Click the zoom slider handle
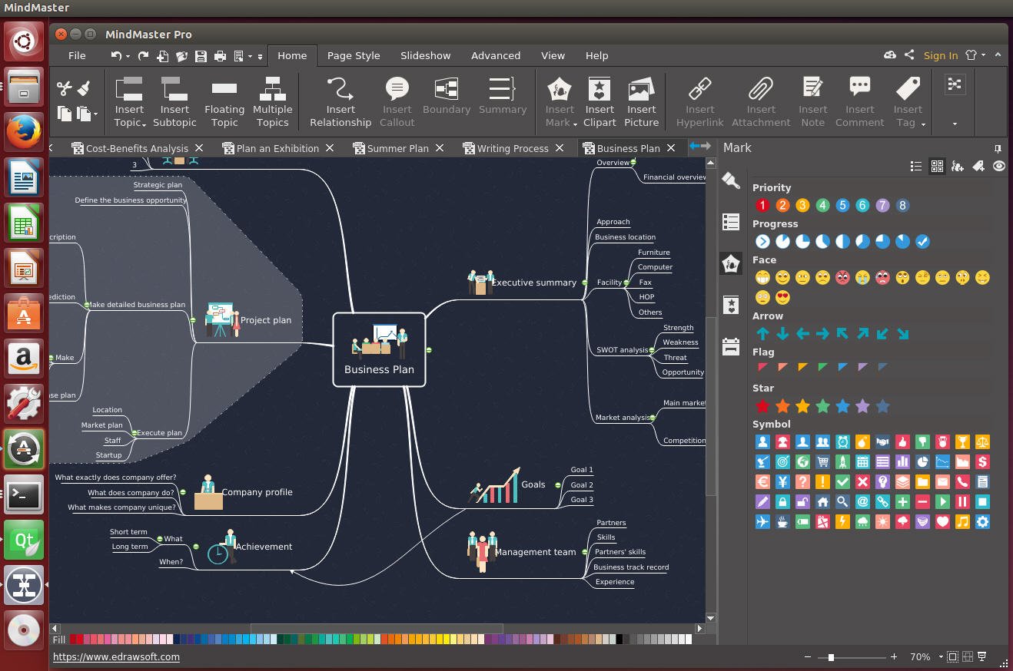Viewport: 1013px width, 671px height. [831, 657]
